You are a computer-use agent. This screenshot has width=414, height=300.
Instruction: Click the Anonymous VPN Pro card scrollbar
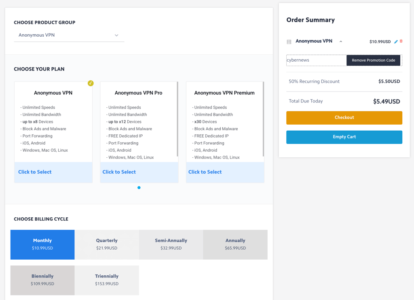point(177,119)
